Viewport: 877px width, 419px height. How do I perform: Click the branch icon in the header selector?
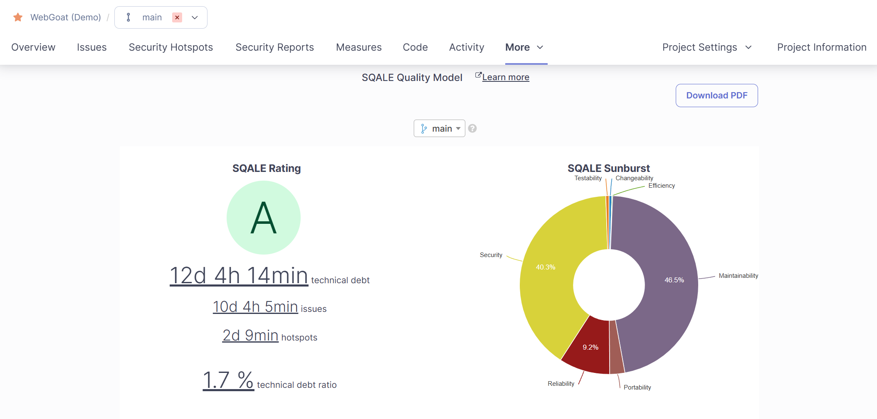tap(128, 17)
